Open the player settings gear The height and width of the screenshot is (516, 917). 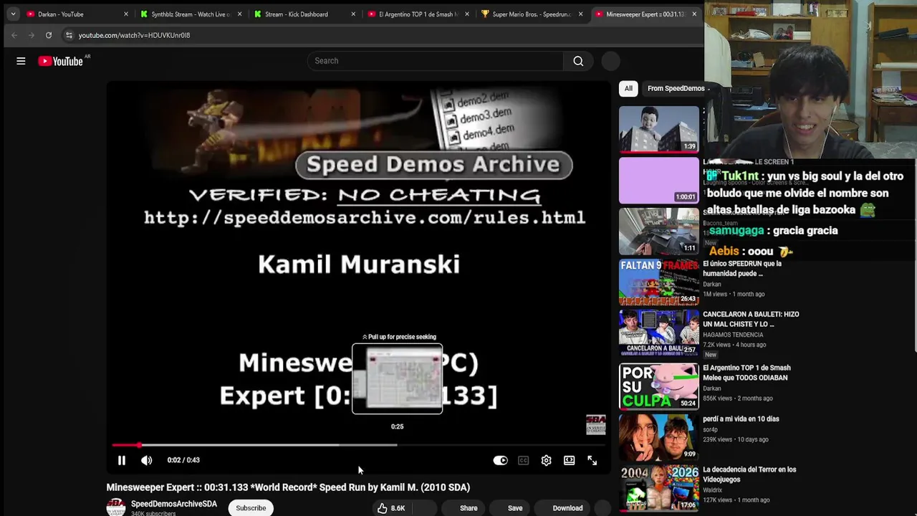[546, 460]
